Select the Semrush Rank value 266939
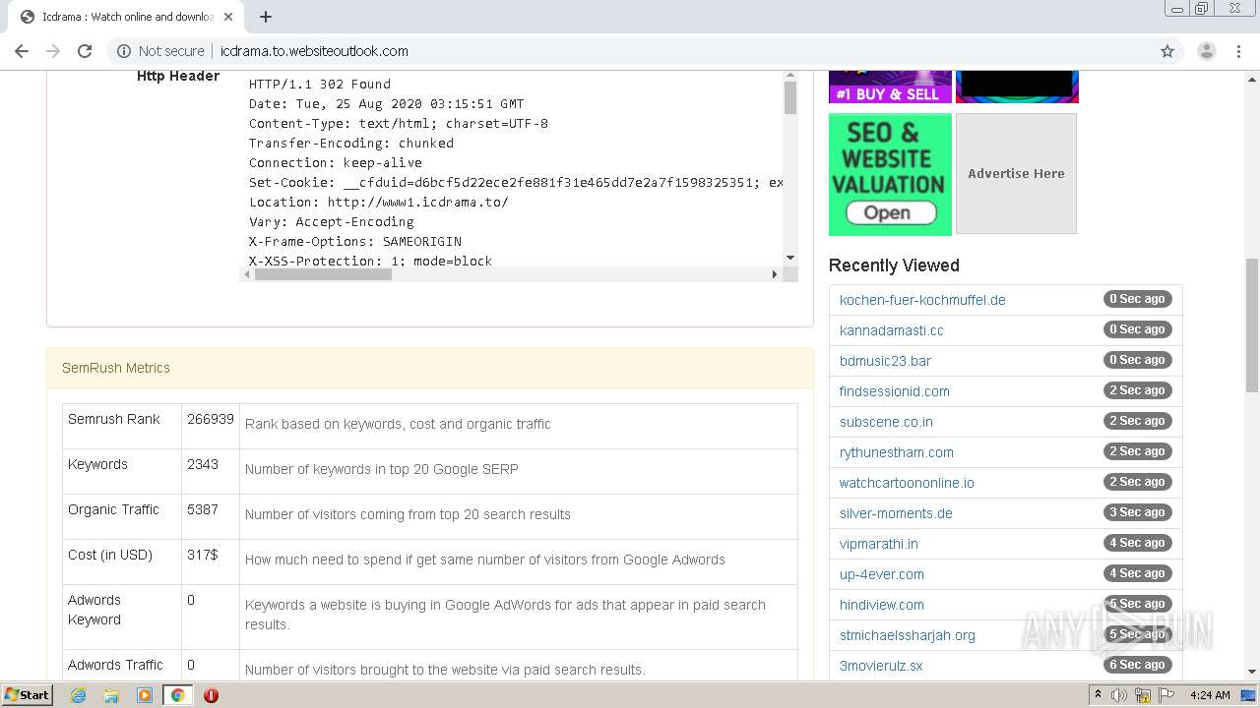This screenshot has width=1260, height=708. pos(211,419)
